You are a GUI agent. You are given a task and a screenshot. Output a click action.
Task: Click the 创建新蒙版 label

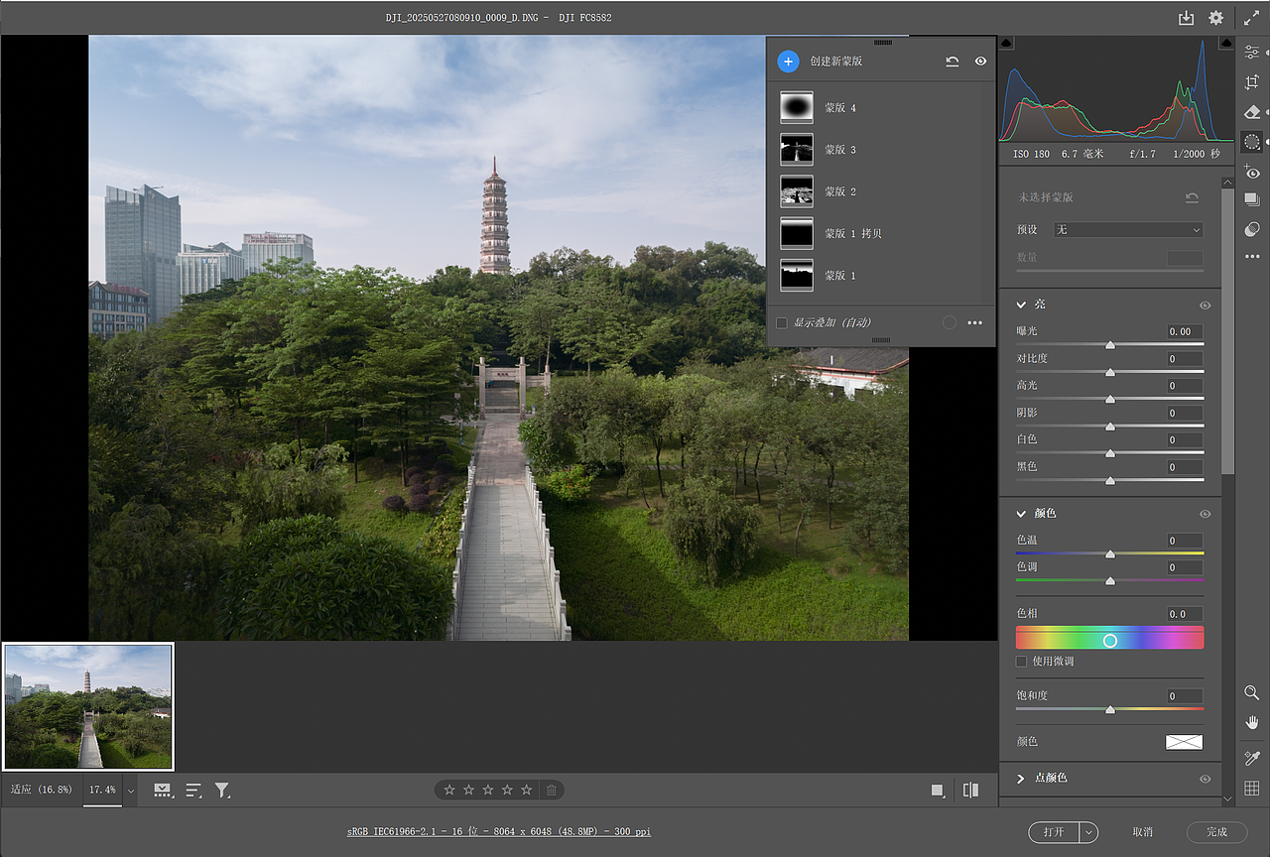[x=835, y=61]
